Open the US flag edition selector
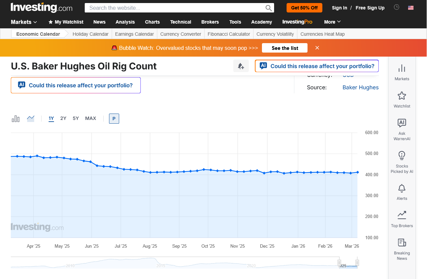Viewport: 427px width, 279px height. pyautogui.click(x=411, y=8)
